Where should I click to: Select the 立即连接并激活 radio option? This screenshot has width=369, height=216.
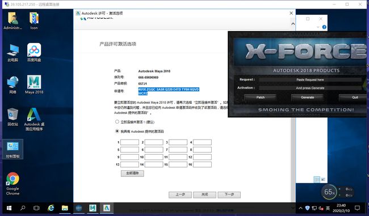[x=117, y=122]
